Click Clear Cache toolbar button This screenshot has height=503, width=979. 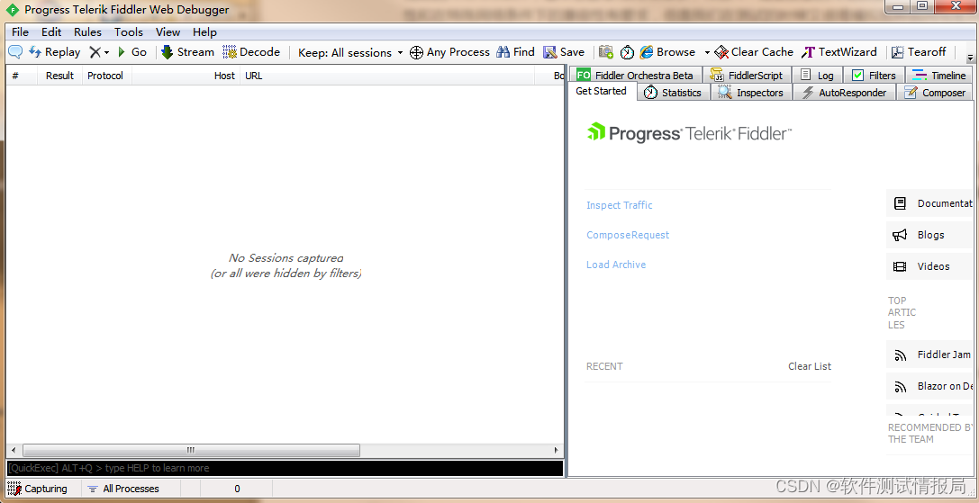[754, 52]
